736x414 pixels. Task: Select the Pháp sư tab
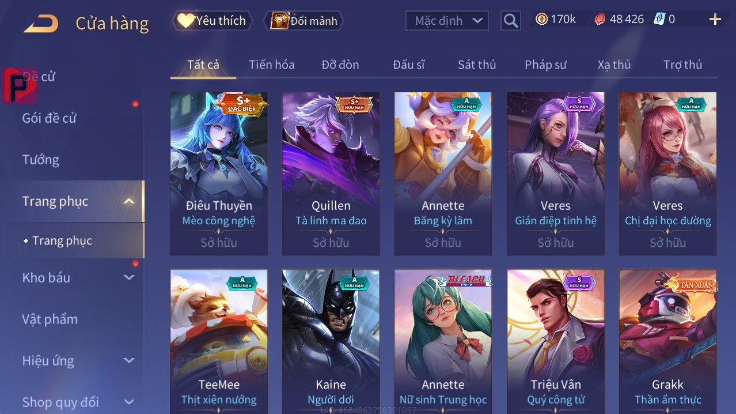tap(546, 65)
